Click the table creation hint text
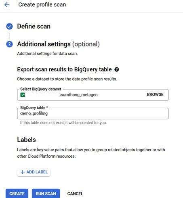Image resolution: width=183 pixels, height=198 pixels. click(63, 123)
